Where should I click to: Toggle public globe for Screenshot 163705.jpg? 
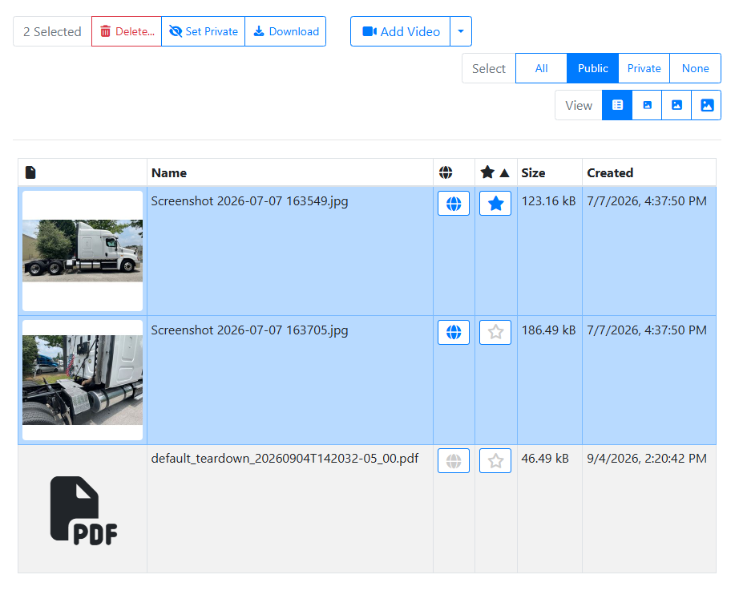click(x=454, y=332)
